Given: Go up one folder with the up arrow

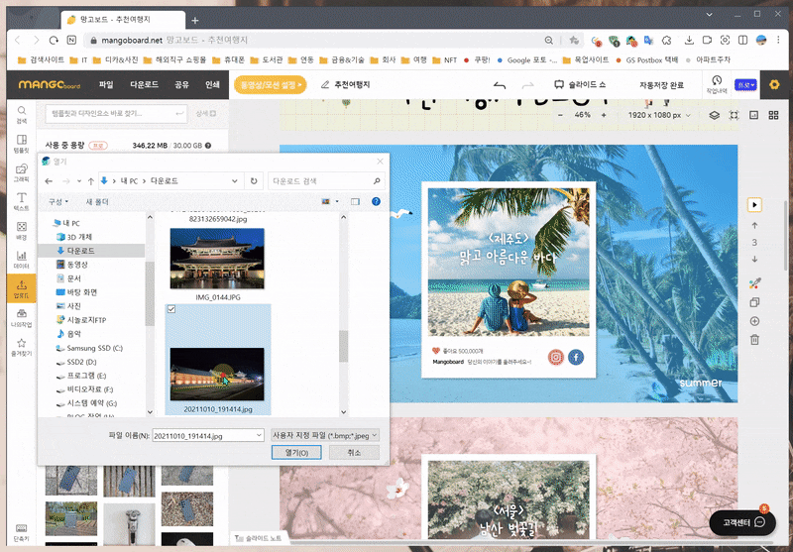Looking at the screenshot, I should point(90,181).
